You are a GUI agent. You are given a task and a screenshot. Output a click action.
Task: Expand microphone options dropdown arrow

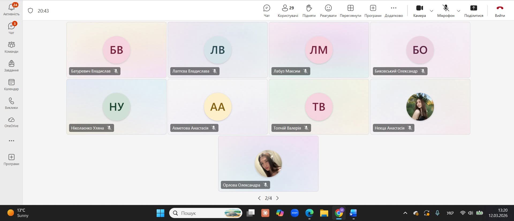[x=459, y=11]
